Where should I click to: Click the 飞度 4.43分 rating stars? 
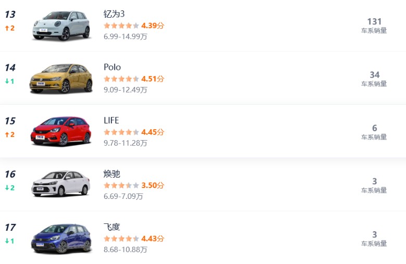pyautogui.click(x=133, y=238)
